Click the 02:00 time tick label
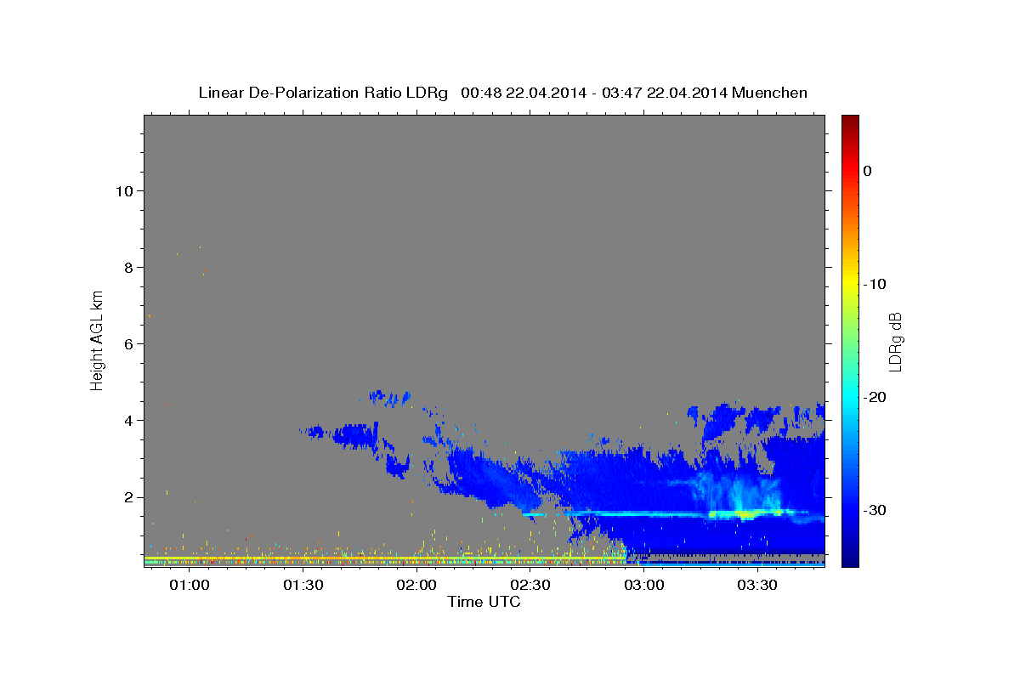The image size is (1020, 680). click(417, 586)
